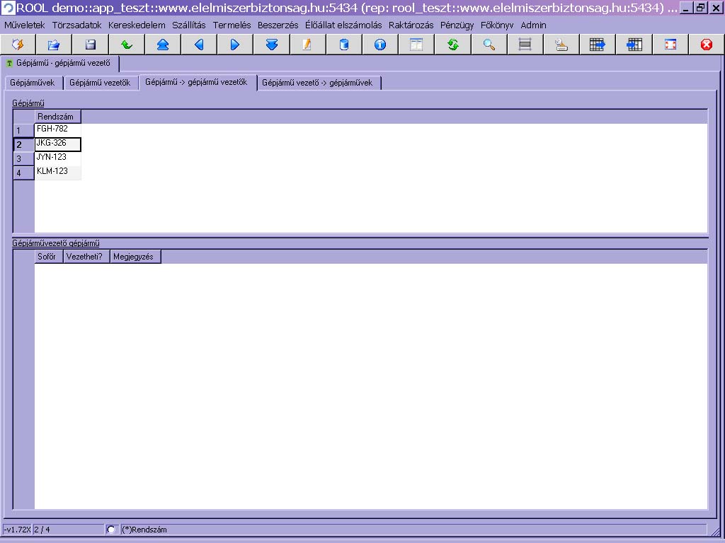
Task: Click the blue info circle icon
Action: pos(380,45)
